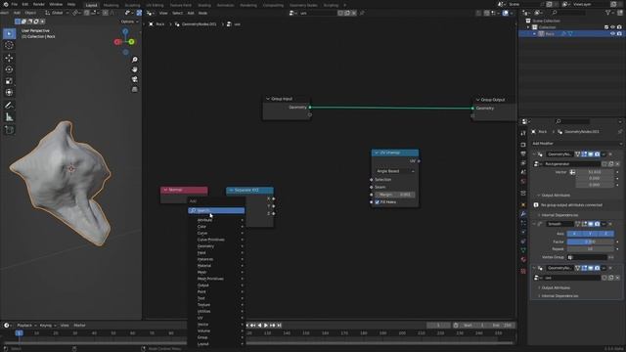Image resolution: width=626 pixels, height=352 pixels.
Task: Select the Annotate pencil tool
Action: [9, 106]
